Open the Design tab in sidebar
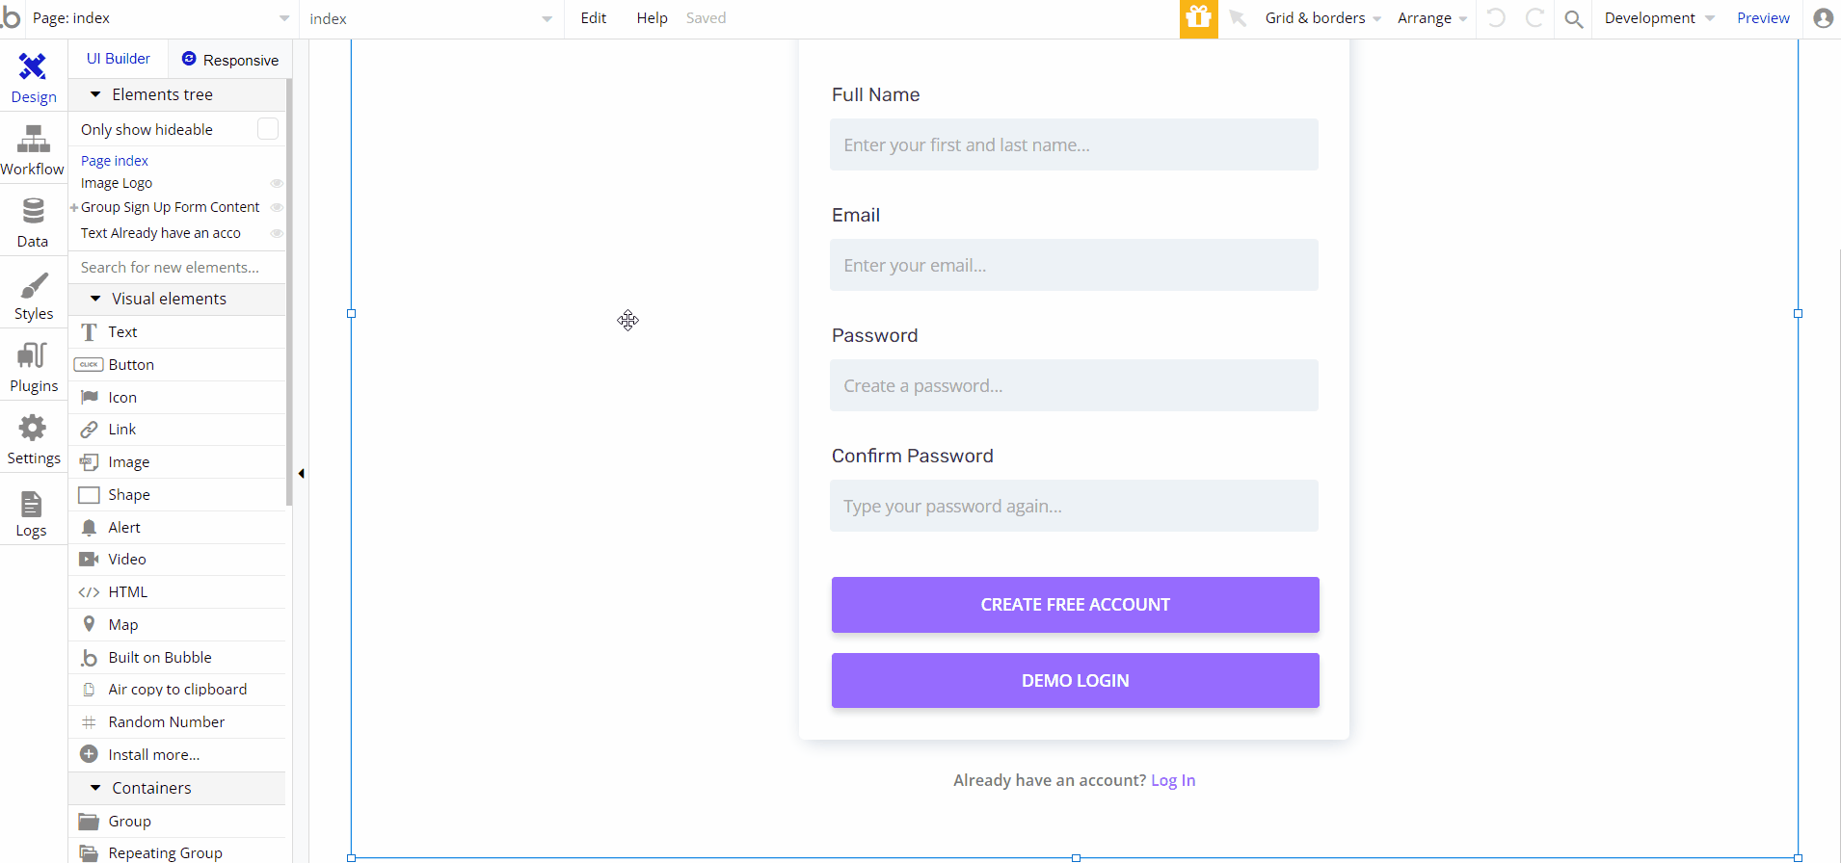 (x=33, y=77)
